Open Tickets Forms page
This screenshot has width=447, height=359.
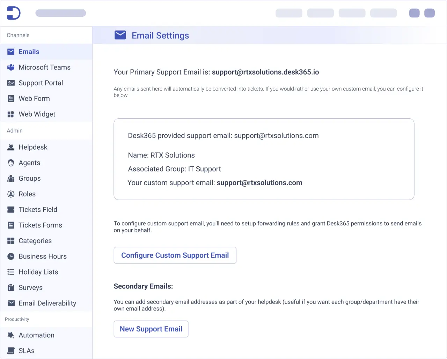click(x=40, y=225)
